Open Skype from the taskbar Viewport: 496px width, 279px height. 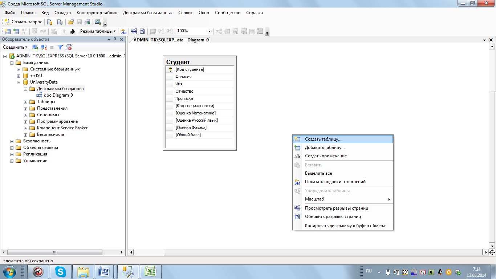61,272
